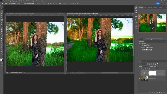Open the Auto-Select Layer dropdown

coord(19,3)
